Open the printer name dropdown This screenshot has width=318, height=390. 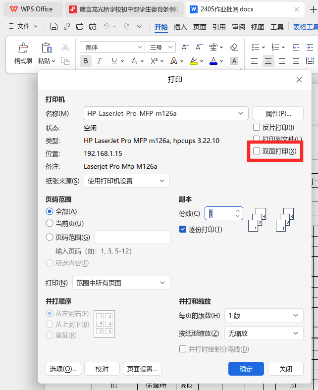tap(166, 113)
